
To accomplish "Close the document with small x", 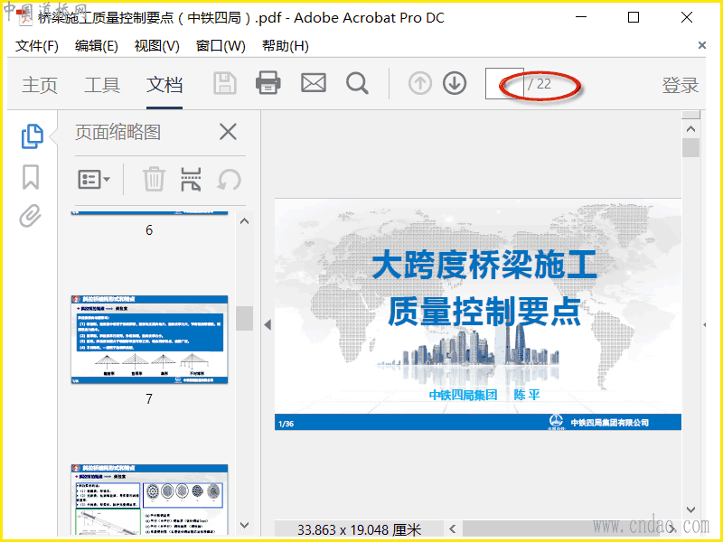I will tap(702, 45).
